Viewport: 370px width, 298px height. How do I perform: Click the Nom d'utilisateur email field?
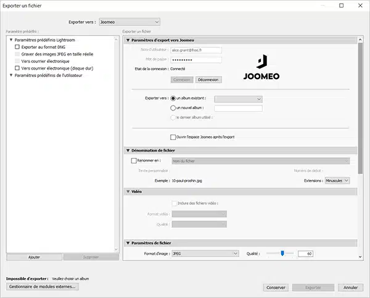coord(196,50)
